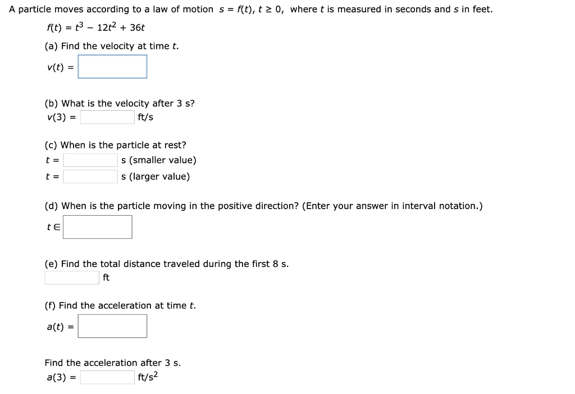575x394 pixels.
Task: Click the interval notation input for t
Action: click(98, 227)
